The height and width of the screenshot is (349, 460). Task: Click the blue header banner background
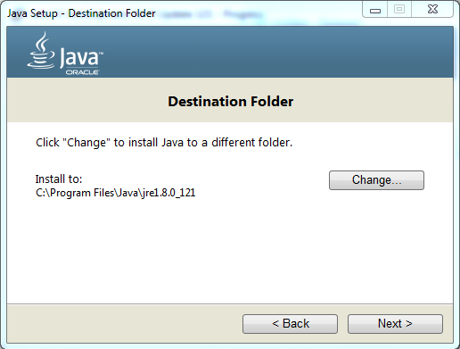pyautogui.click(x=267, y=52)
